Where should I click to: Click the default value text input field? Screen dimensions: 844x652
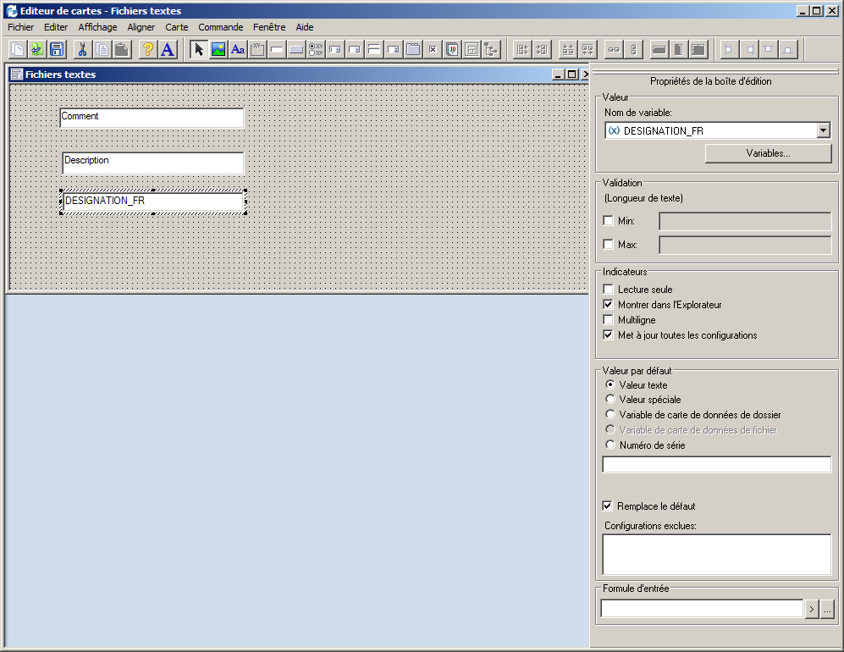[716, 464]
